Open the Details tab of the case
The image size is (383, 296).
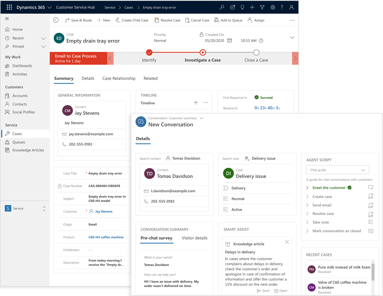point(88,78)
